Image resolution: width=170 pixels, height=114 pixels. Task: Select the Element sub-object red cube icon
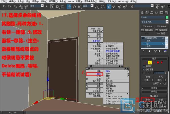click(x=162, y=63)
